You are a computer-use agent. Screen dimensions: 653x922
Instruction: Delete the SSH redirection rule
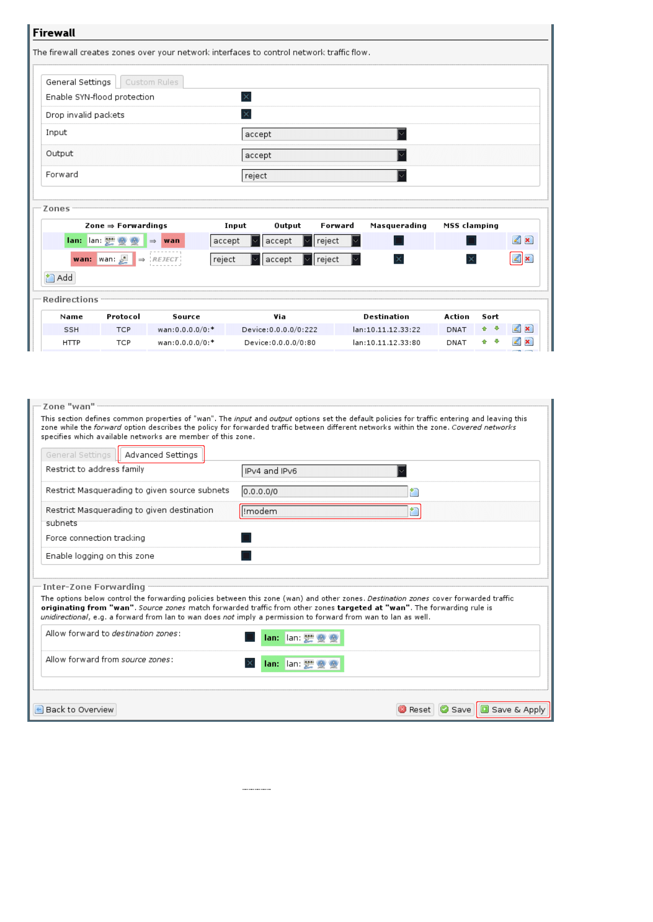tap(529, 329)
